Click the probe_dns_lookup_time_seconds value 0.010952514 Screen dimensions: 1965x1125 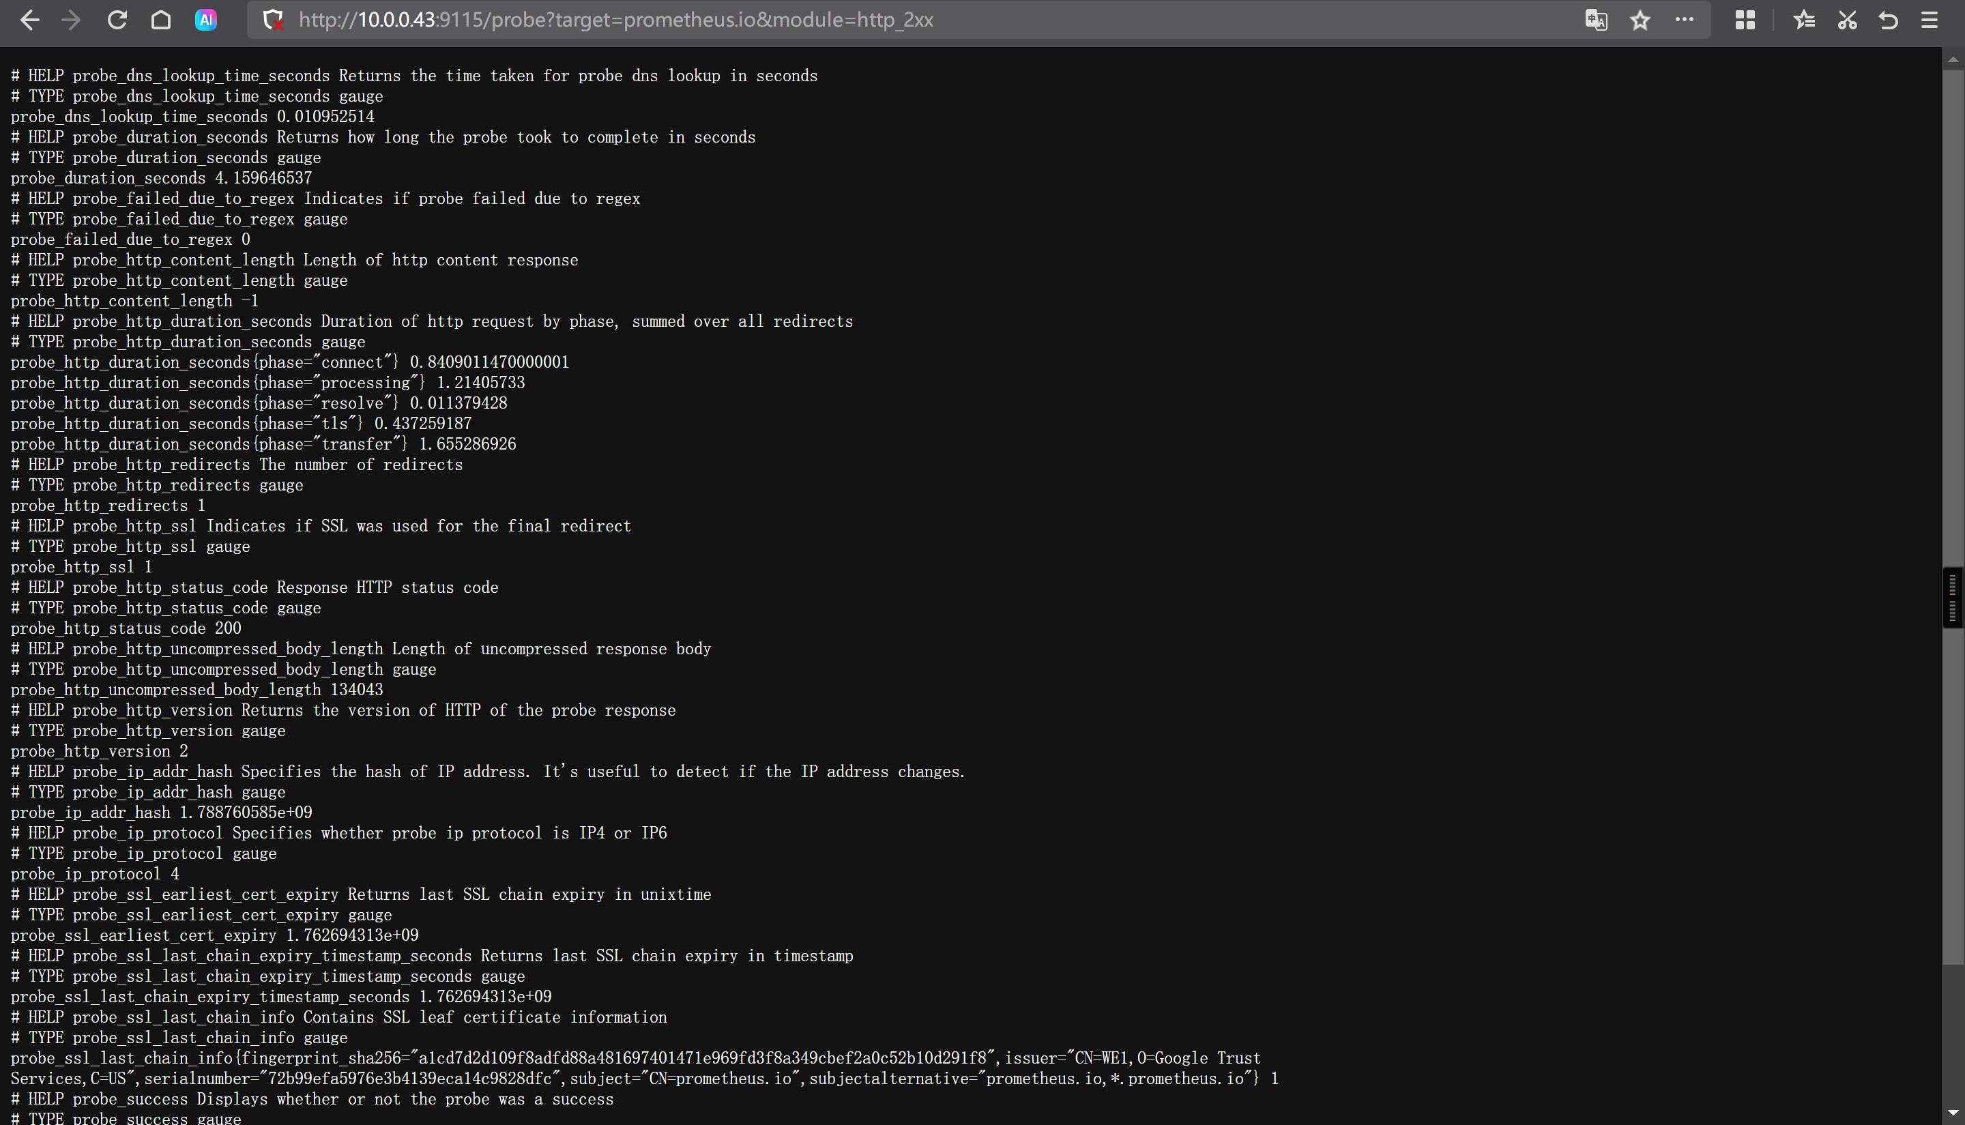[x=325, y=117]
